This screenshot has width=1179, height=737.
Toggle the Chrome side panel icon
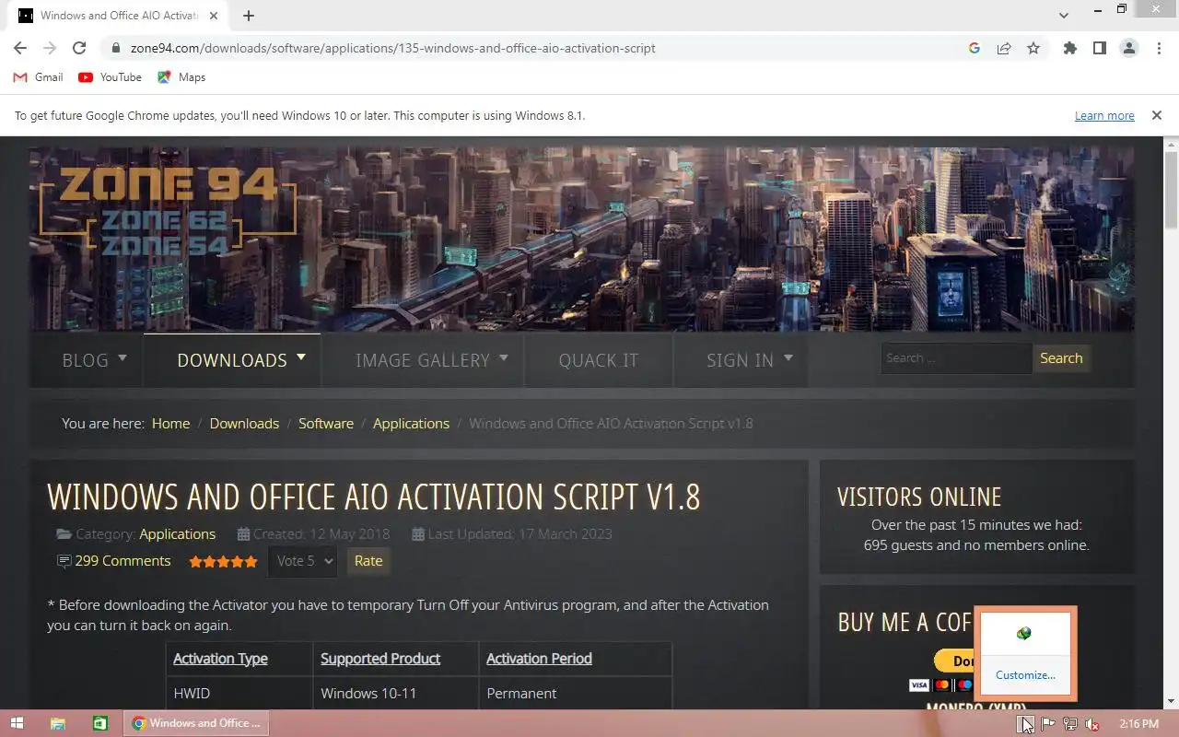click(x=1099, y=48)
